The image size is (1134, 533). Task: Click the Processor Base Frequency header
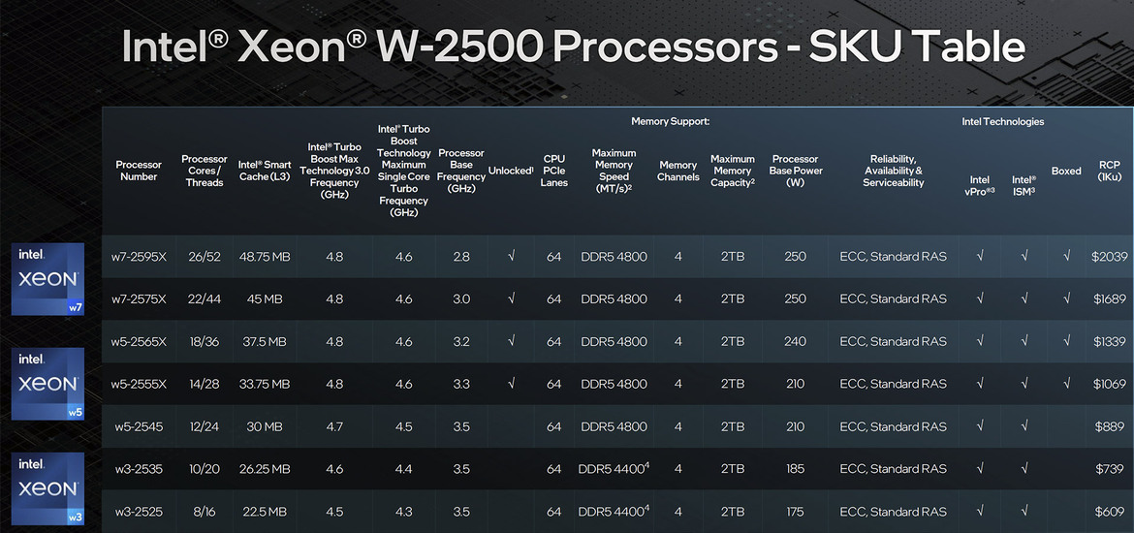(461, 171)
